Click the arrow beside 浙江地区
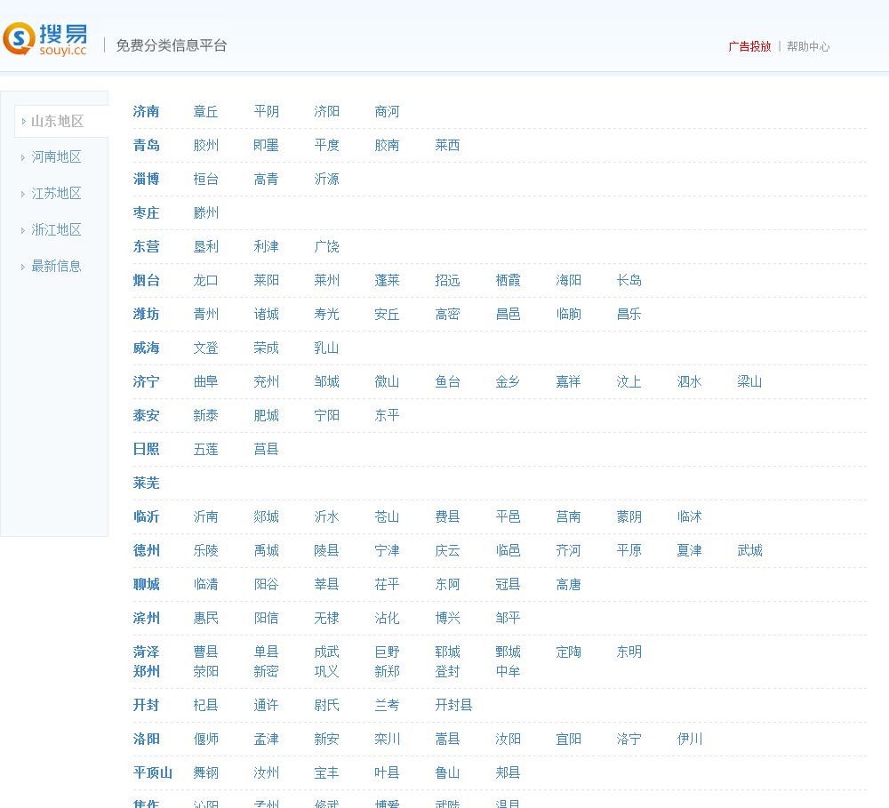 tap(23, 230)
